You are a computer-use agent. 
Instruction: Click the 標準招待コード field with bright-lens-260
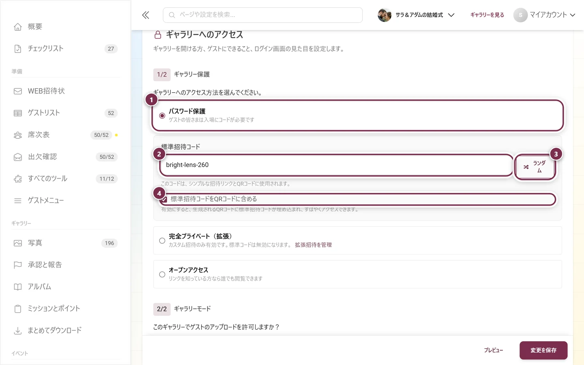[x=336, y=165]
